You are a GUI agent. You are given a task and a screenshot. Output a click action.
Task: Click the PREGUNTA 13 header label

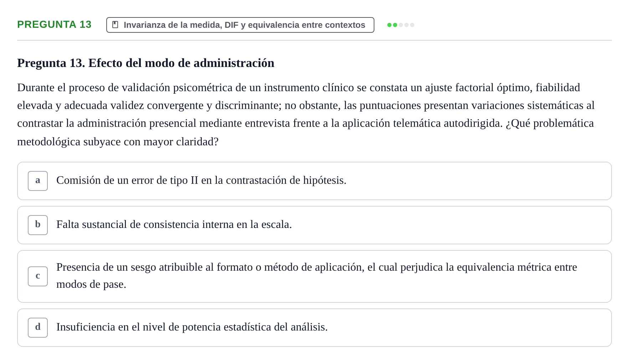(x=54, y=25)
